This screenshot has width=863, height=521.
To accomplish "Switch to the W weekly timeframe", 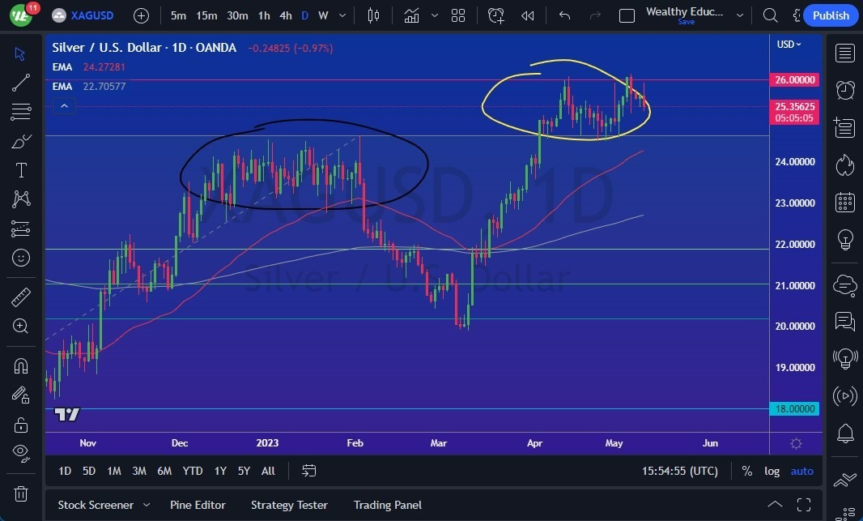I will (323, 15).
